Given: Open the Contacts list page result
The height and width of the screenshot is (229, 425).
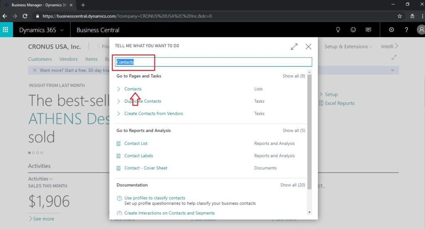Looking at the screenshot, I should (x=133, y=89).
